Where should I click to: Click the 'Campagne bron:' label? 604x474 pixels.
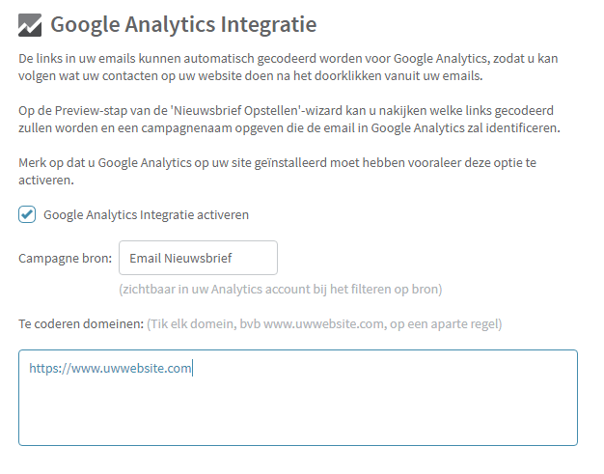pos(65,258)
